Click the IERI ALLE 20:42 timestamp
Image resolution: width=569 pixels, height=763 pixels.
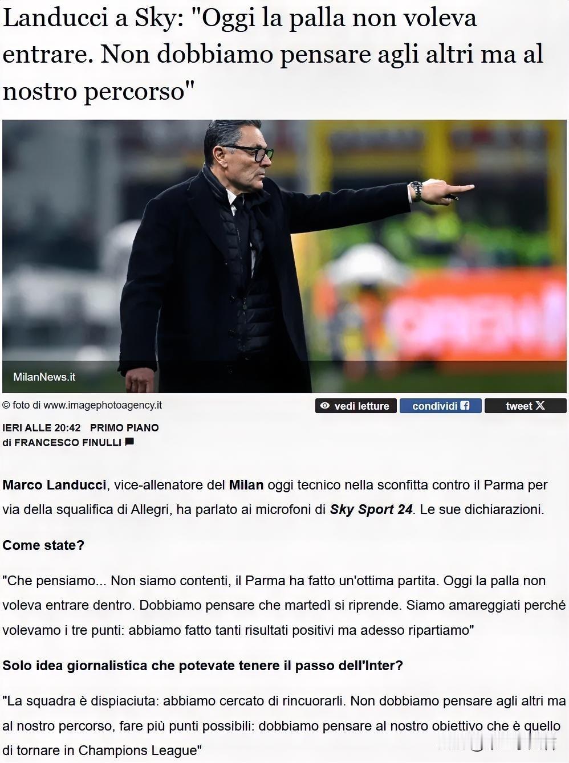click(x=42, y=427)
